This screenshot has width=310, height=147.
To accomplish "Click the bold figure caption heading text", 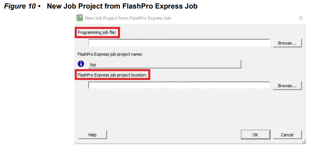I will 122,6.
